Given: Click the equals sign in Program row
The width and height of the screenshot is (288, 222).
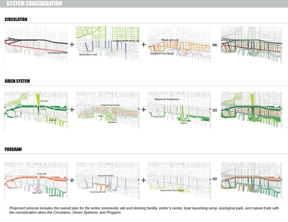Looking at the screenshot, I should [x=214, y=178].
